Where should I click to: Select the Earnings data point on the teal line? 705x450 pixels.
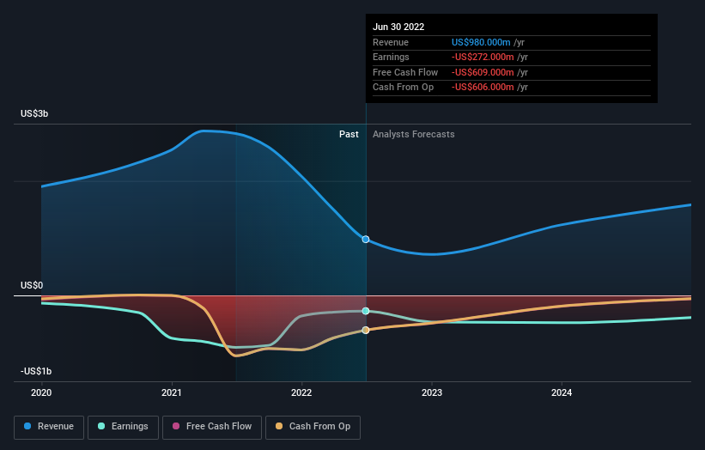tap(366, 311)
